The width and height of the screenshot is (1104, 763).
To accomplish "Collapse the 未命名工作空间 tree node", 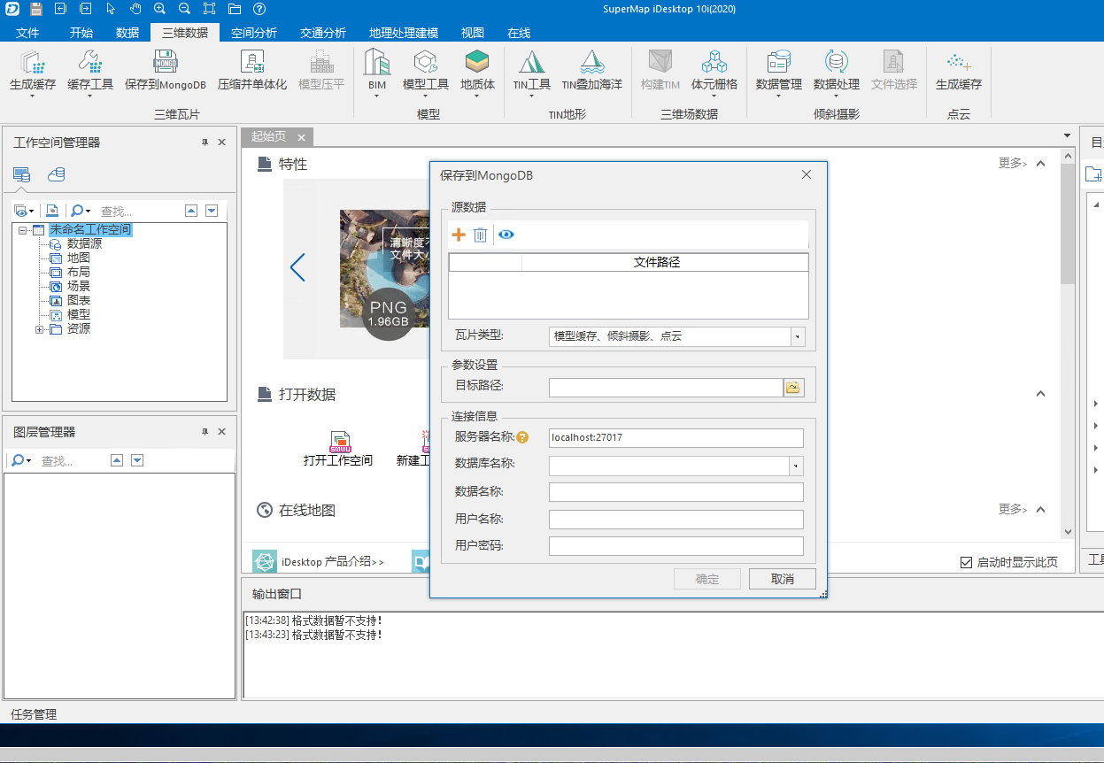I will [x=22, y=230].
